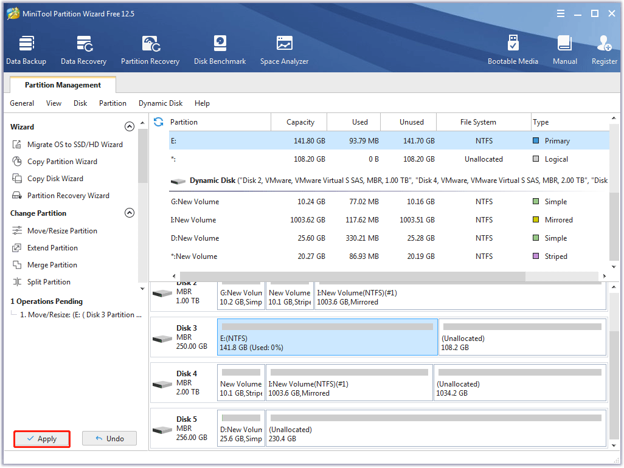The image size is (624, 468).
Task: Apply the pending operations
Action: coord(42,439)
